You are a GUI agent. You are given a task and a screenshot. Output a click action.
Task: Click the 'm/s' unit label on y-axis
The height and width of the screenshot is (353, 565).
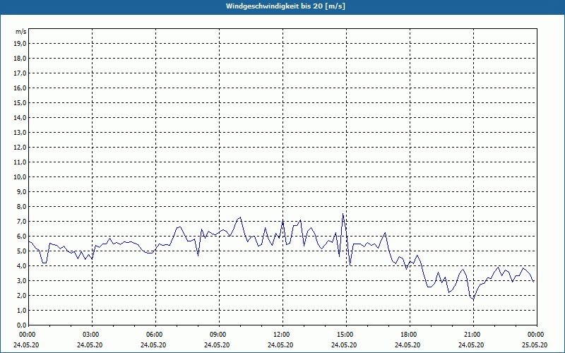pyautogui.click(x=20, y=32)
